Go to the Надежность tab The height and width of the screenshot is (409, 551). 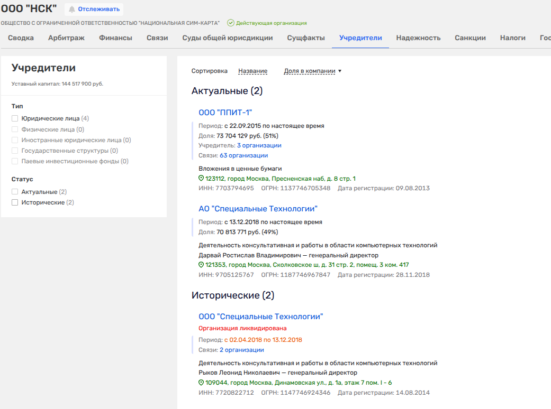click(x=418, y=38)
